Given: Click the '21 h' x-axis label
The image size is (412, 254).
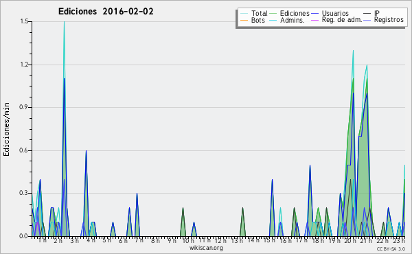Looking at the screenshot, I should coord(366,240).
